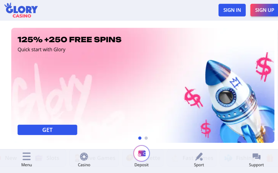Open the hamburger Menu icon
This screenshot has height=173, width=278.
coord(27,156)
